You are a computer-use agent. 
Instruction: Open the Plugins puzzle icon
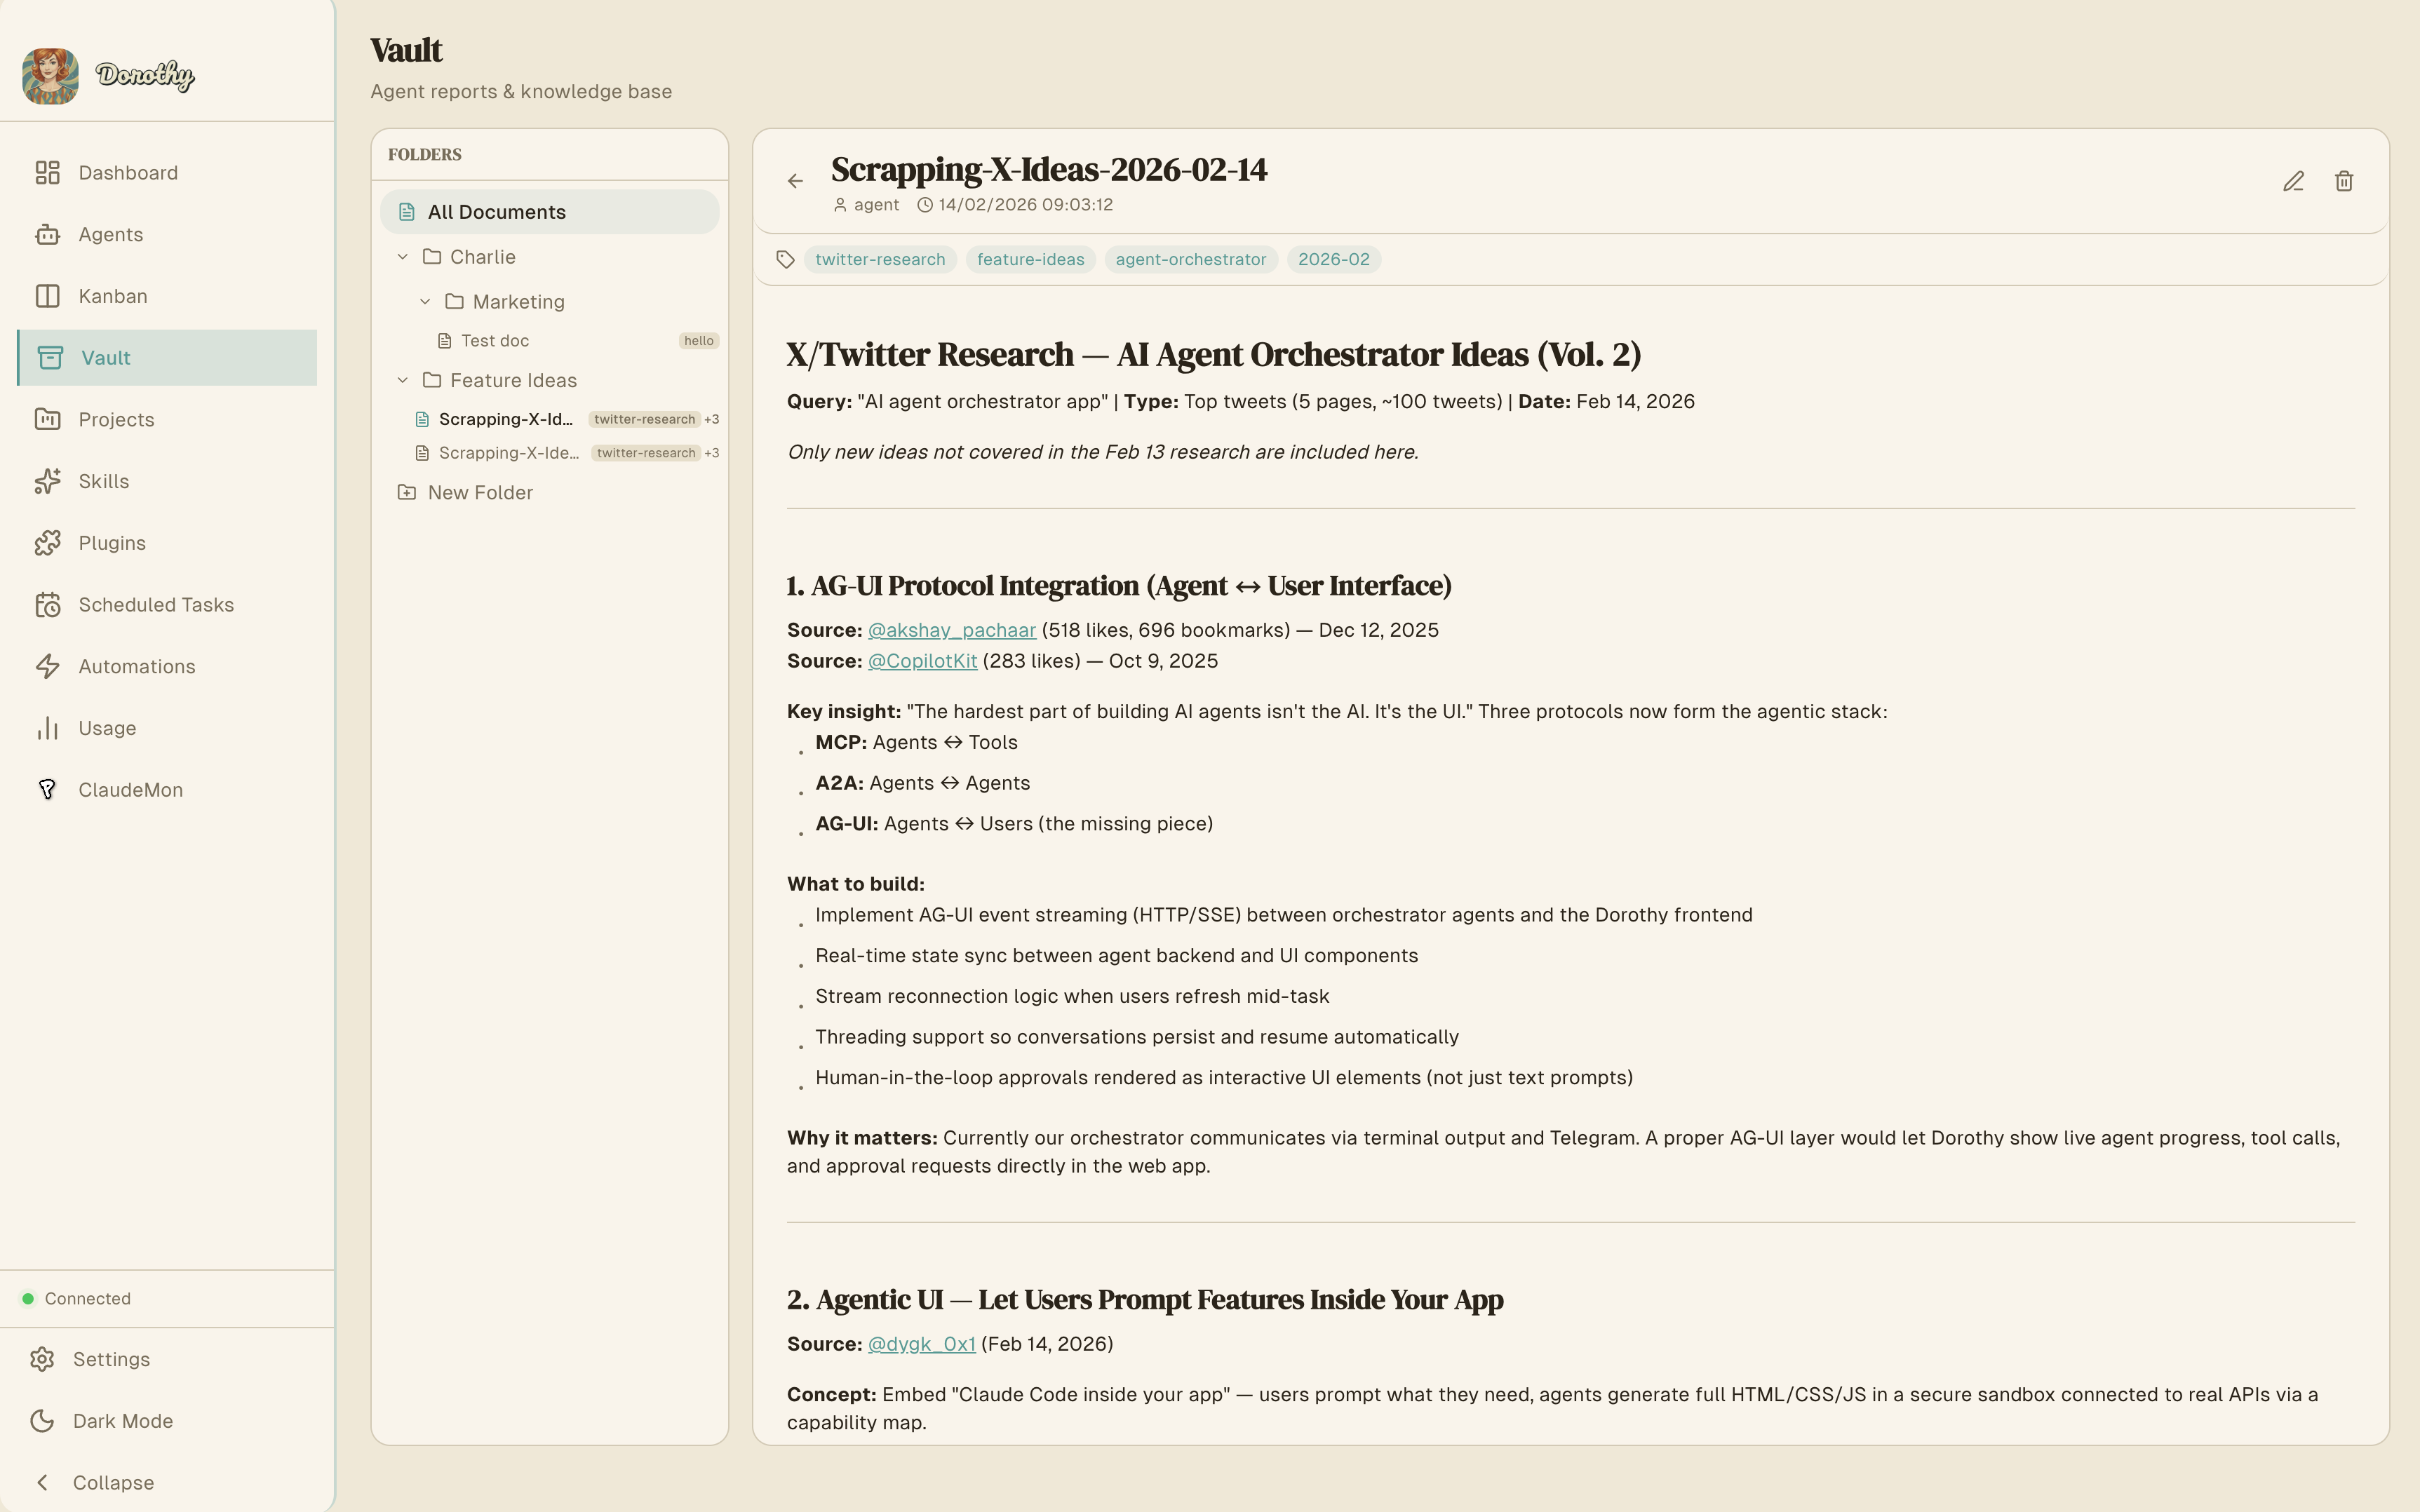(47, 543)
